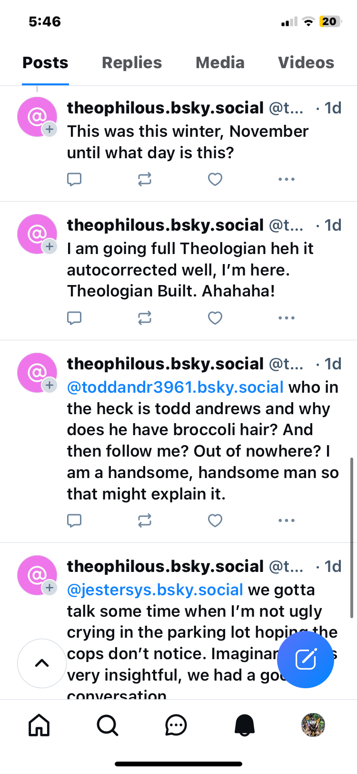Open more options on the 'This was this winter' post

[x=286, y=179]
